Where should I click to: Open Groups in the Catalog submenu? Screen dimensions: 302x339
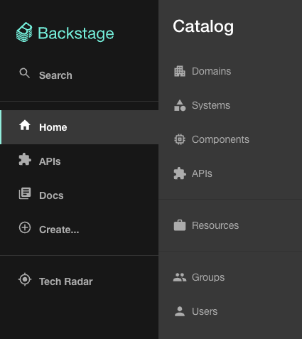coord(230,277)
